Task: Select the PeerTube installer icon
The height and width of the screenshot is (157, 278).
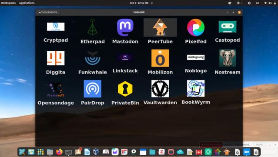Action: 160,27
